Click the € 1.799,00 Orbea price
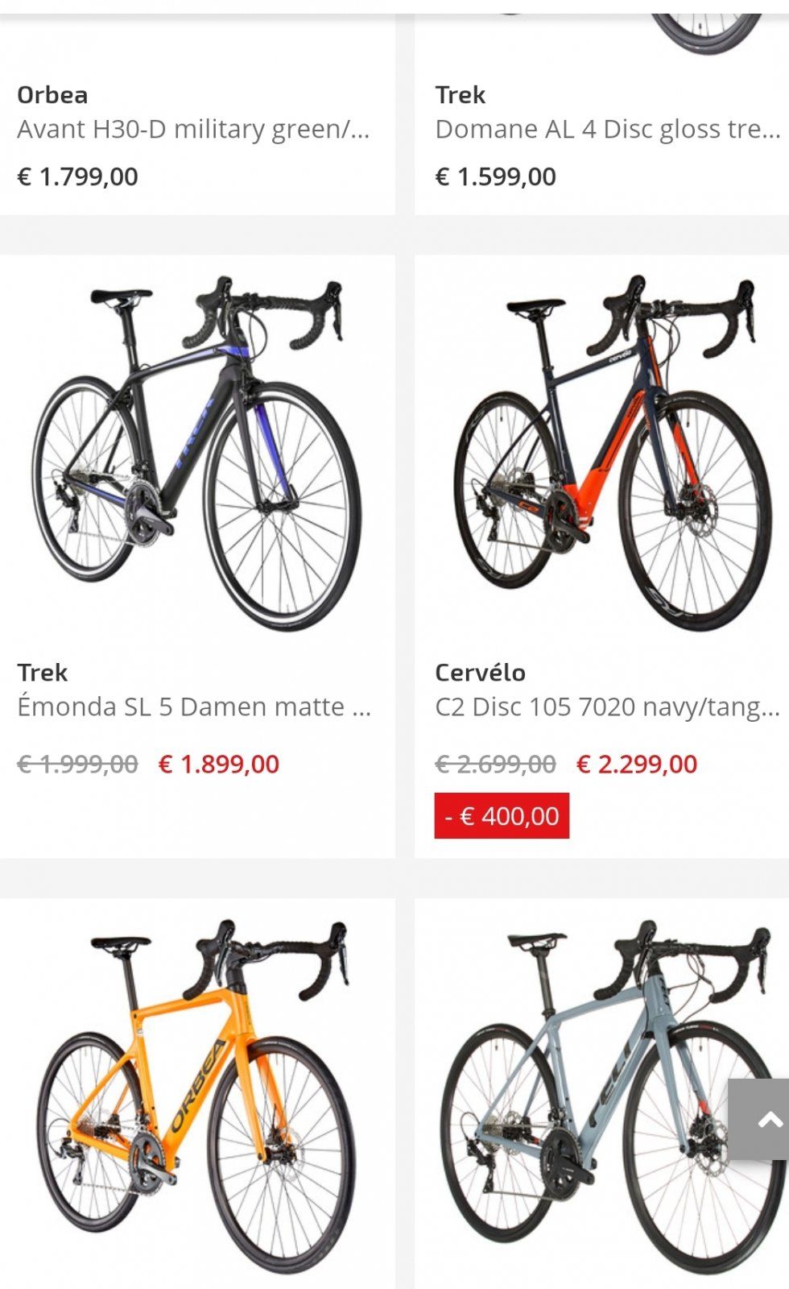This screenshot has height=1289, width=789. [x=77, y=176]
